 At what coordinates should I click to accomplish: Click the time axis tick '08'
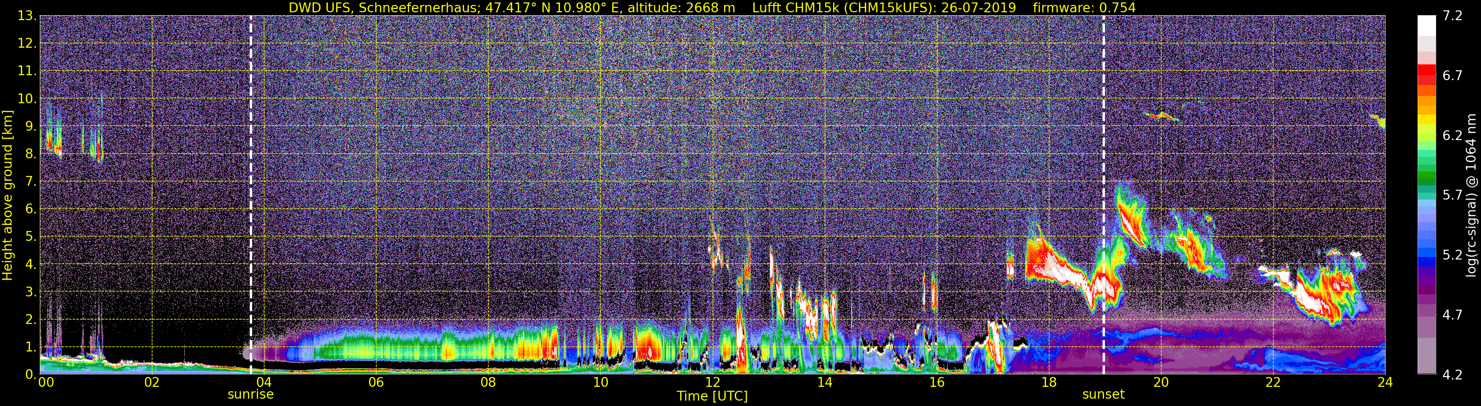click(x=488, y=383)
